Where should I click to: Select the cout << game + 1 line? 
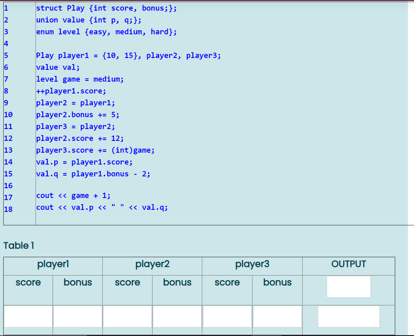pos(73,196)
